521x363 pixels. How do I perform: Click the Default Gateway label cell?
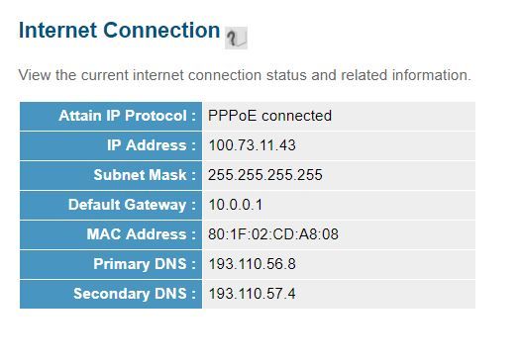pyautogui.click(x=111, y=205)
